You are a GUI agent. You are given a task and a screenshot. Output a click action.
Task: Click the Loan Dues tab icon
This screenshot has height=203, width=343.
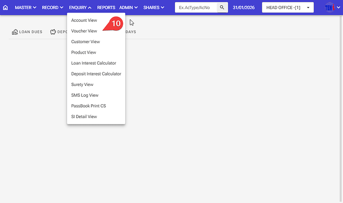[15, 32]
